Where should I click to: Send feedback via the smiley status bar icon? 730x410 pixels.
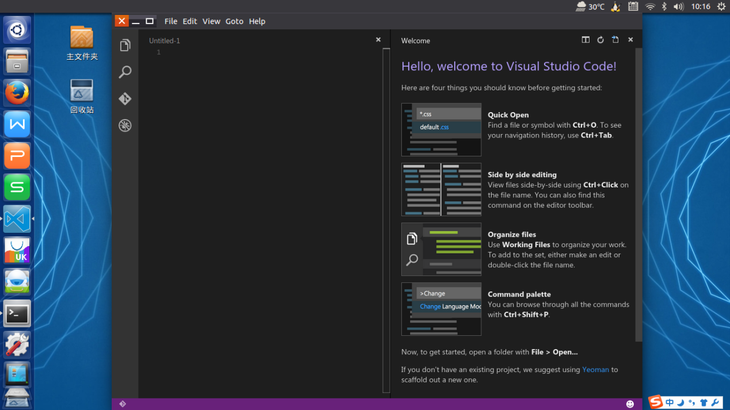(630, 403)
